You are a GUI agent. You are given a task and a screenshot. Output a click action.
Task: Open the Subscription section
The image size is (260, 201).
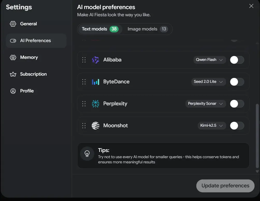pyautogui.click(x=36, y=74)
